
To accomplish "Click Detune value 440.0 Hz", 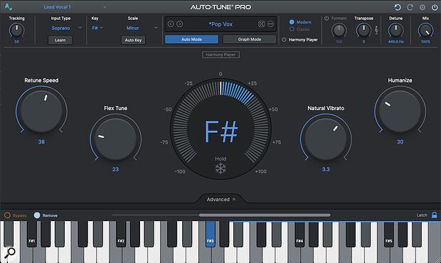I will point(395,42).
